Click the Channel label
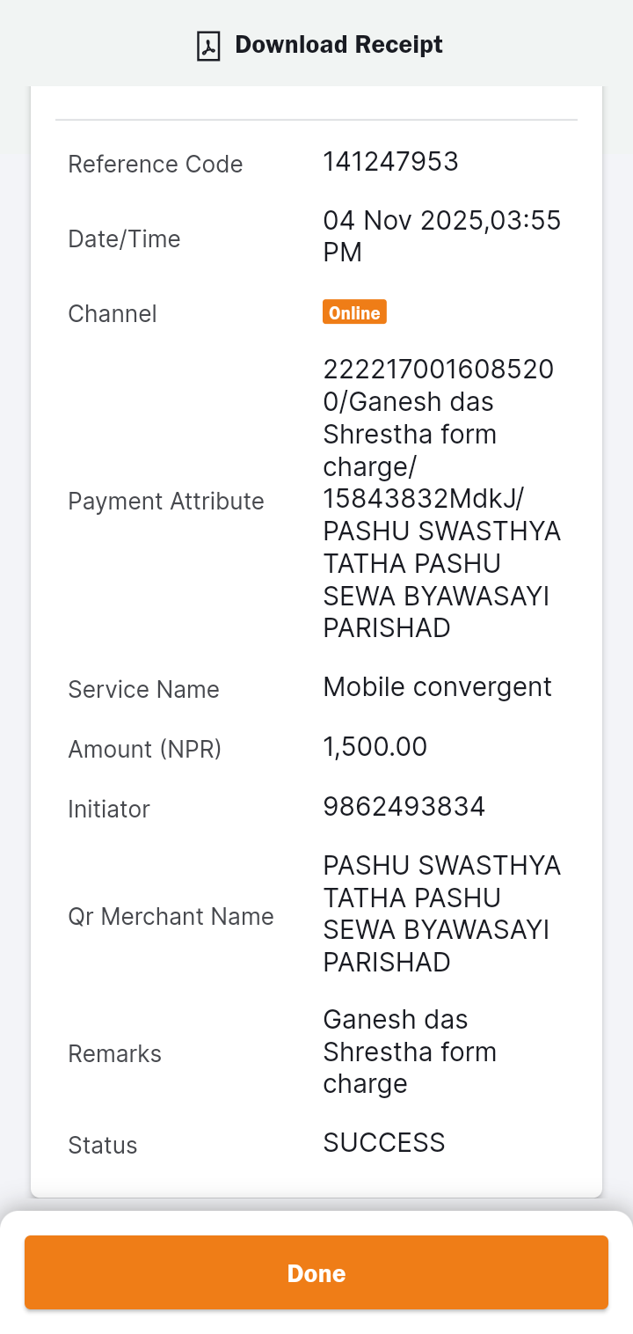 point(113,314)
